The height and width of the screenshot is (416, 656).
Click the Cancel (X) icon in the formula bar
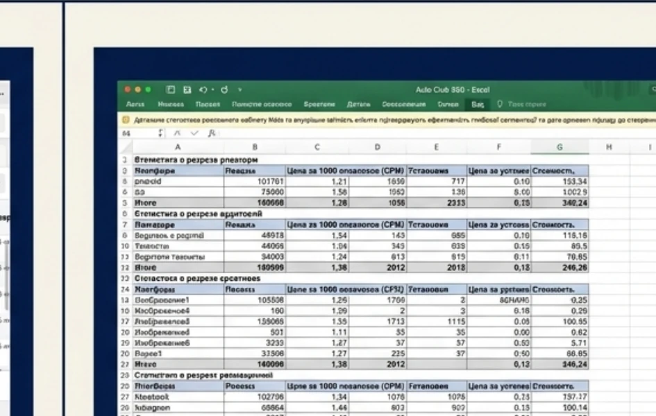178,133
